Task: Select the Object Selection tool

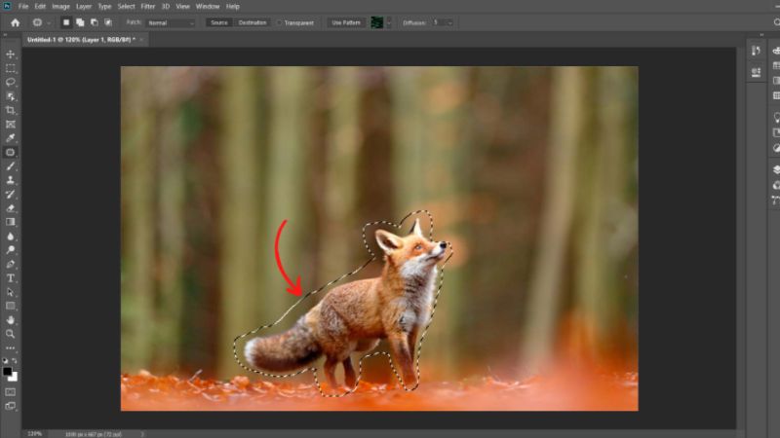Action: click(10, 96)
